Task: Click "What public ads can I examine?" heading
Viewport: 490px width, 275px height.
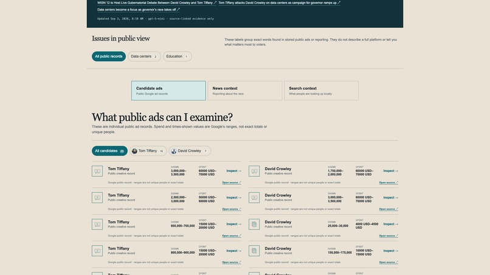Action: (162, 117)
